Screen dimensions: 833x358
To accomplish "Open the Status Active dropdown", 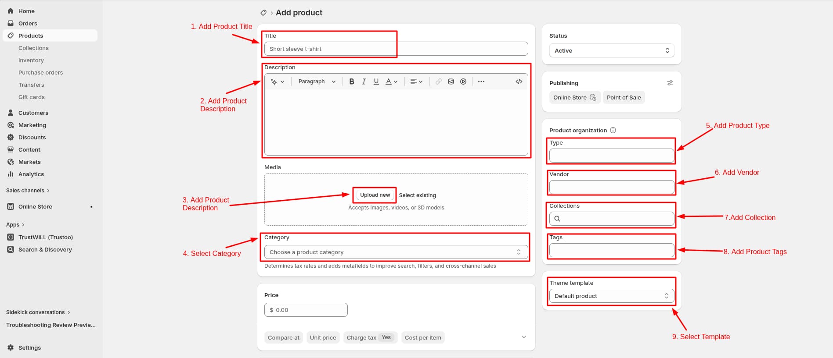I will click(612, 50).
